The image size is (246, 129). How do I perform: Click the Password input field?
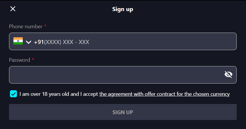pos(123,75)
